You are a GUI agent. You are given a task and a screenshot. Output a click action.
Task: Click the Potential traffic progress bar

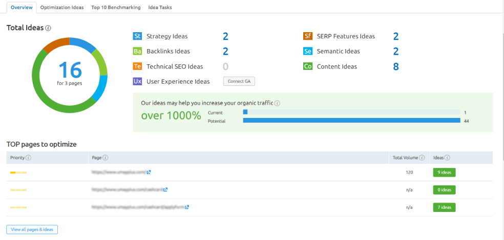point(351,121)
